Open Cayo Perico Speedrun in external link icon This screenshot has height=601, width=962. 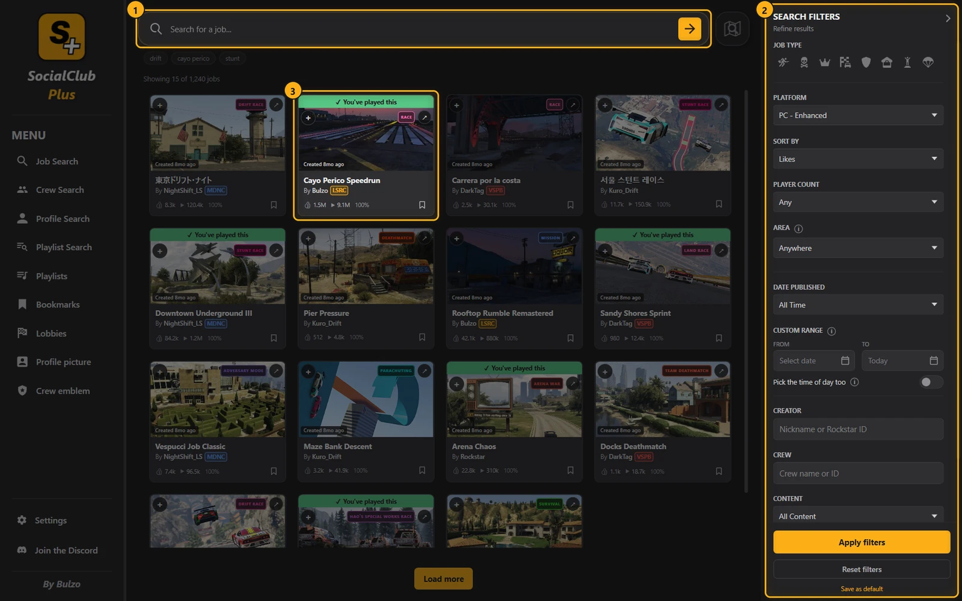(424, 117)
